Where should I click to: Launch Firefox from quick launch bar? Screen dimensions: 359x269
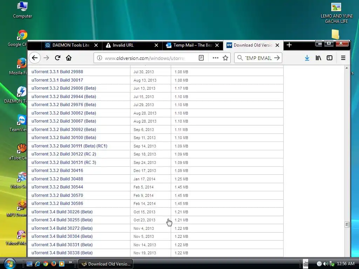54,264
